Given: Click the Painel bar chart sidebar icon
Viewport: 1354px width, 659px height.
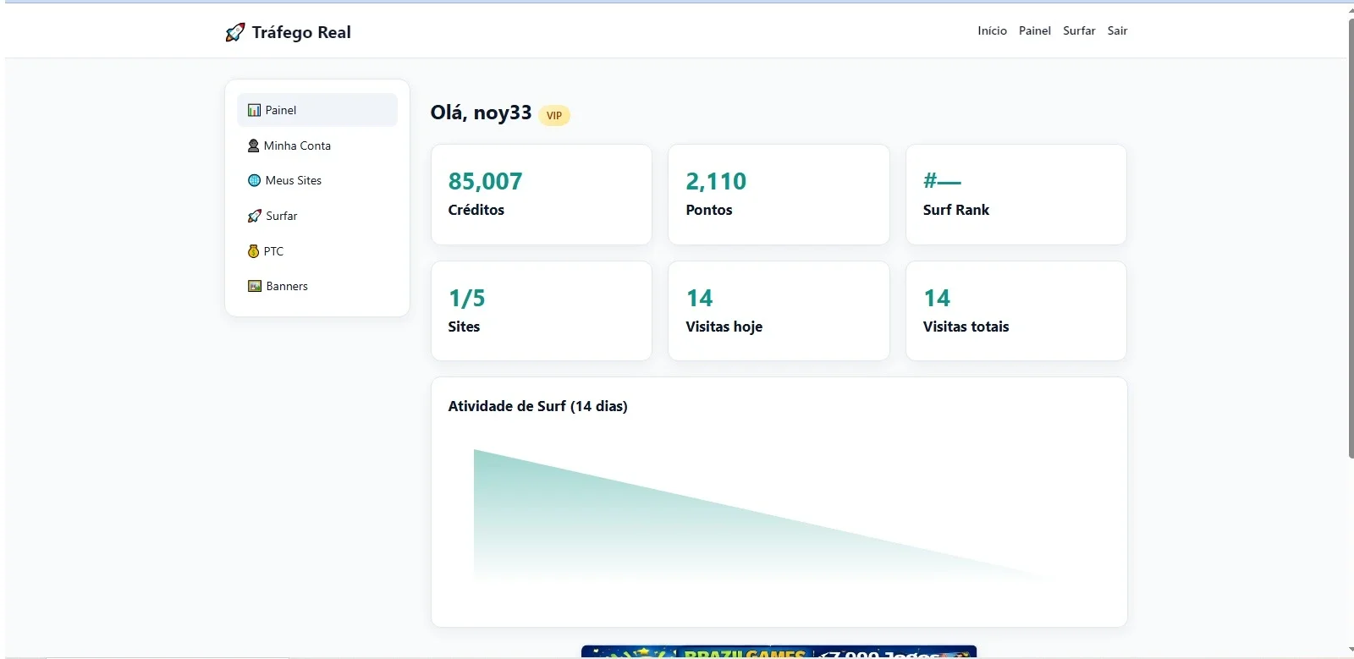Looking at the screenshot, I should click(254, 110).
